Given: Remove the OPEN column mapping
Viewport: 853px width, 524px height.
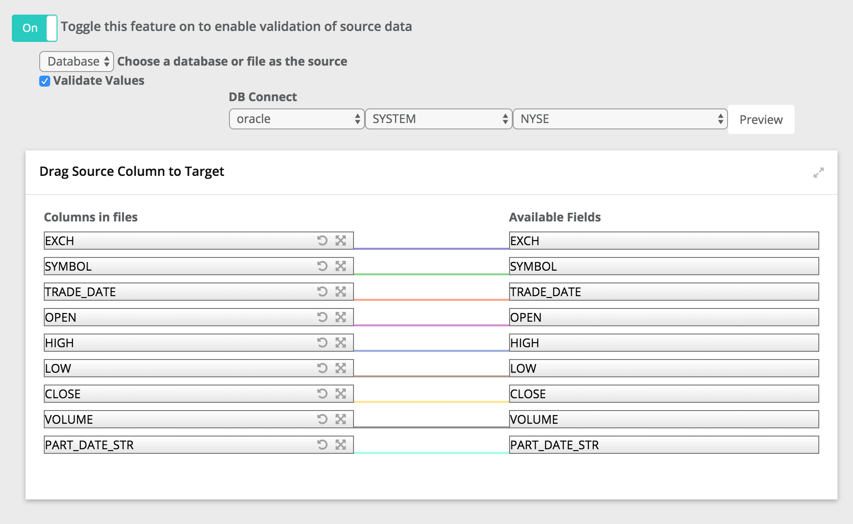Looking at the screenshot, I should [x=341, y=317].
